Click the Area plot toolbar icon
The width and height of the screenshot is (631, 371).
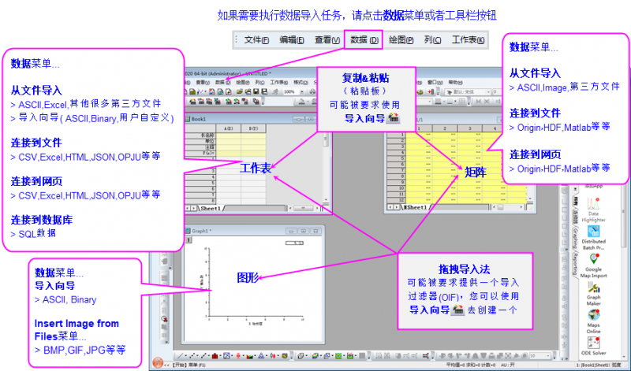pyautogui.click(x=250, y=356)
